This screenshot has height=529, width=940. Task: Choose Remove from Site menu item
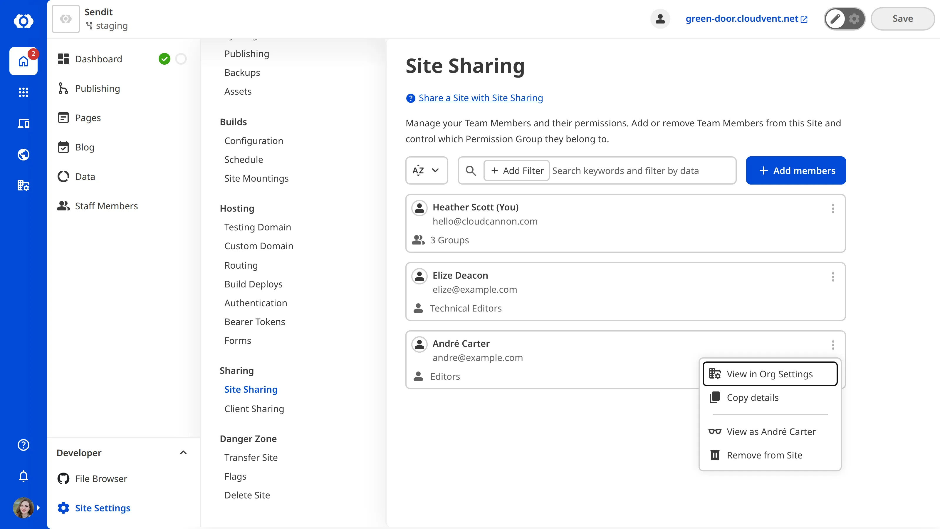pyautogui.click(x=770, y=455)
